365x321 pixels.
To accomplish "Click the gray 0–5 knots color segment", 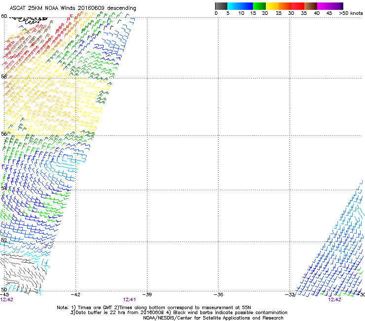I will (221, 6).
